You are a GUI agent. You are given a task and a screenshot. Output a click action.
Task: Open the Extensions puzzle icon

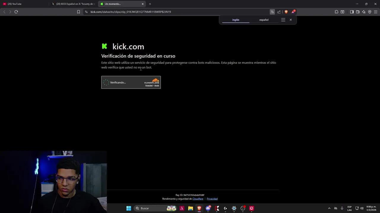coord(336,12)
